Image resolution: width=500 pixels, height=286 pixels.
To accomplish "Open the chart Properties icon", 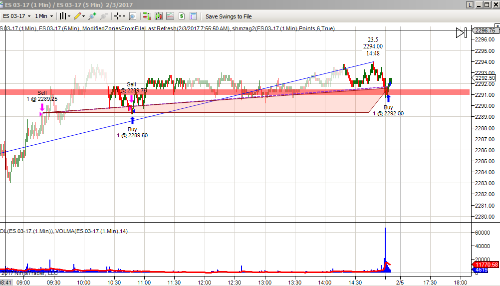I will click(193, 16).
